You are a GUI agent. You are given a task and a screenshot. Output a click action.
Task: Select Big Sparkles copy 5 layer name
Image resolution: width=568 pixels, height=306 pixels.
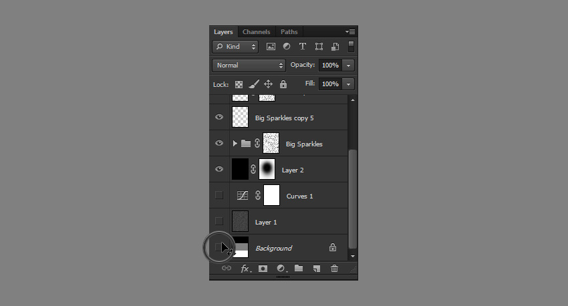(x=285, y=118)
